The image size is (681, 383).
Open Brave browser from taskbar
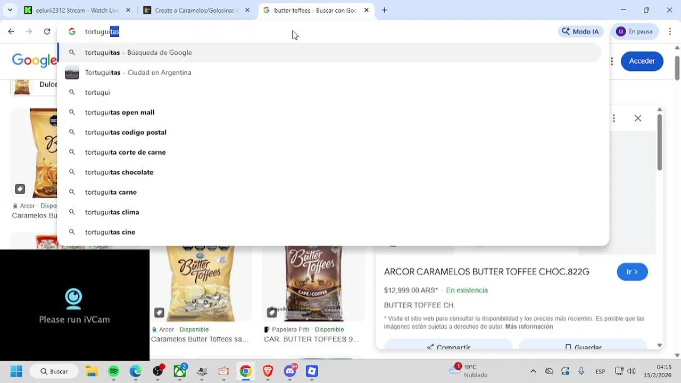click(268, 371)
